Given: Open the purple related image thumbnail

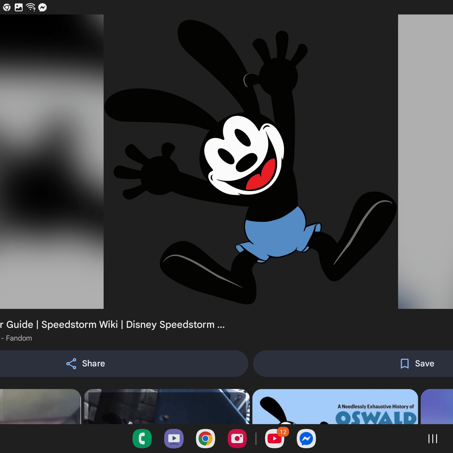Looking at the screenshot, I should point(437,407).
